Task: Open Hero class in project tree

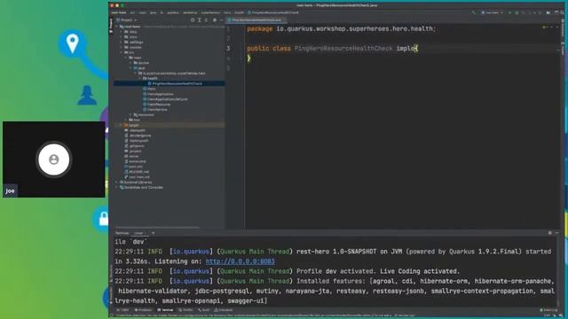Action: click(152, 89)
